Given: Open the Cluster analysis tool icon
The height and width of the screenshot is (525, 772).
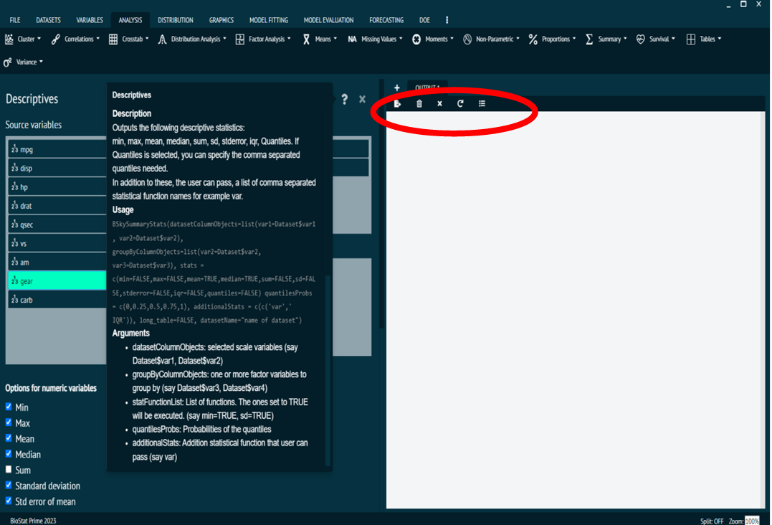Looking at the screenshot, I should 10,39.
